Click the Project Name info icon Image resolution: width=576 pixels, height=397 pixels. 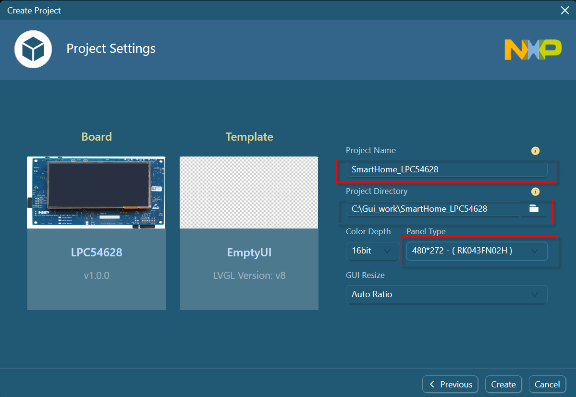[x=535, y=151]
